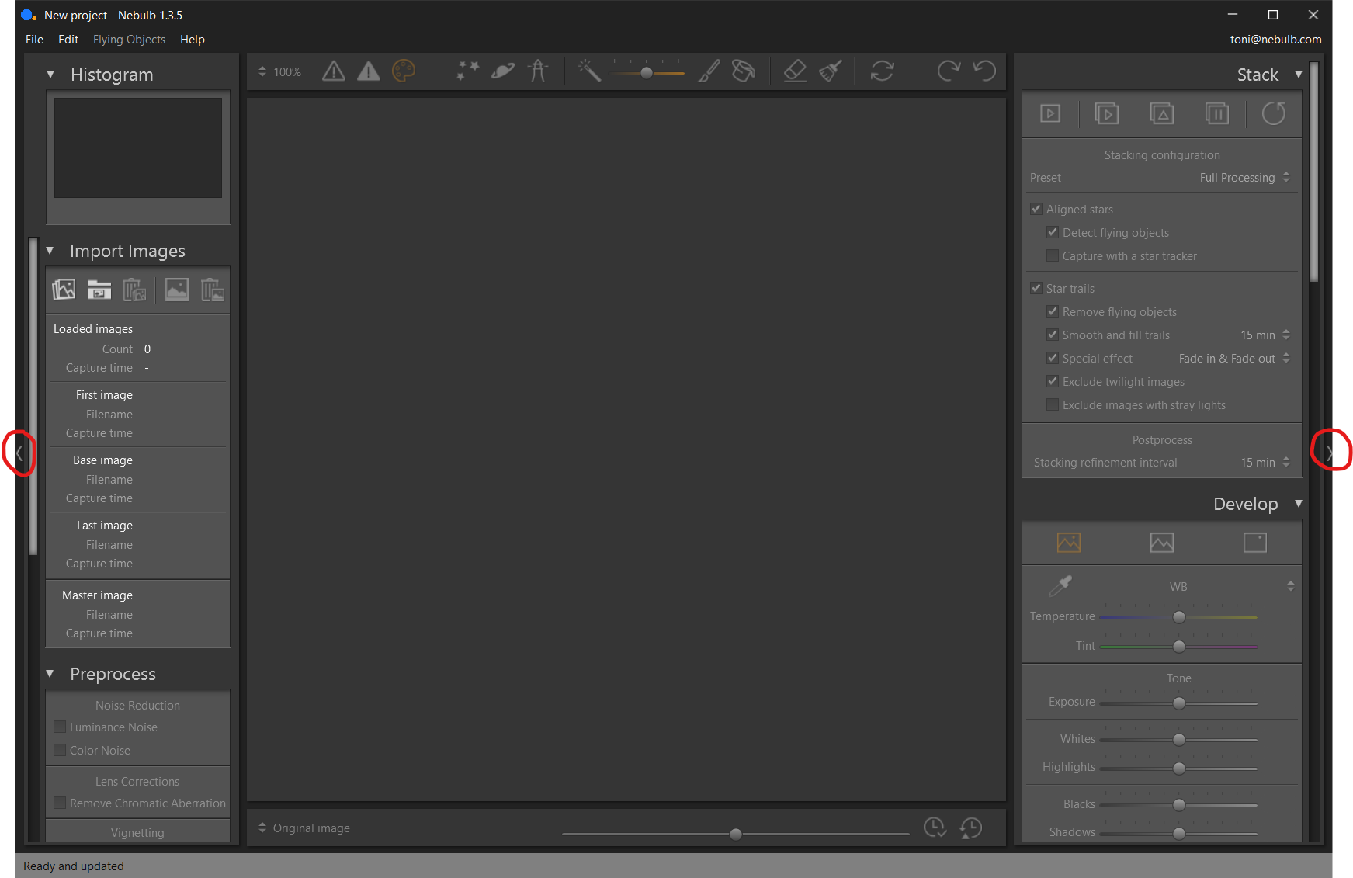Viewport: 1353px width, 878px height.
Task: Click the single landscape image icon in Import Images
Action: (177, 290)
